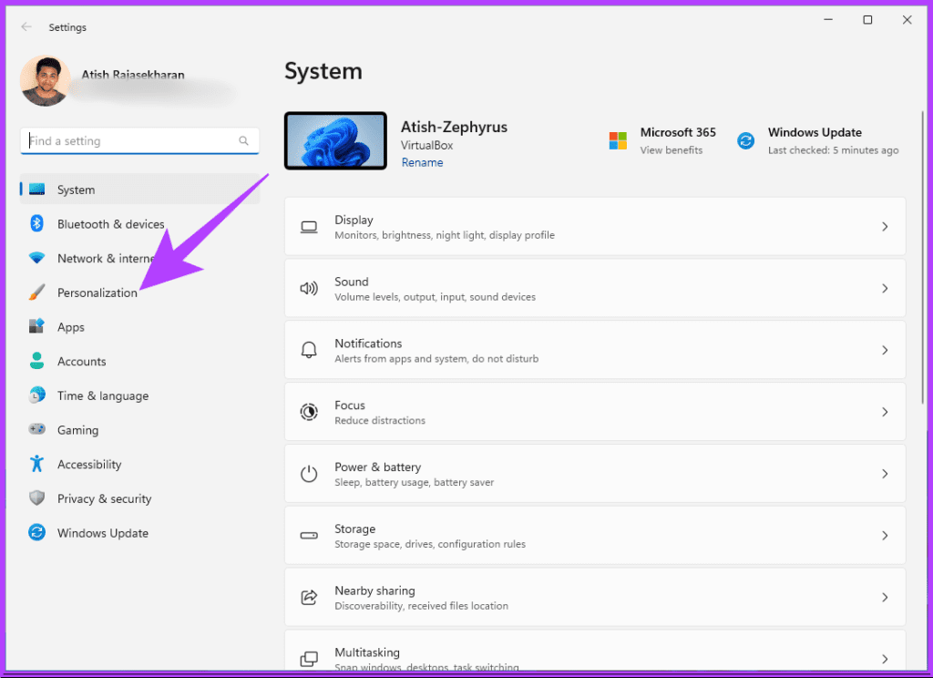Click the Accounts person icon
933x678 pixels.
(36, 361)
